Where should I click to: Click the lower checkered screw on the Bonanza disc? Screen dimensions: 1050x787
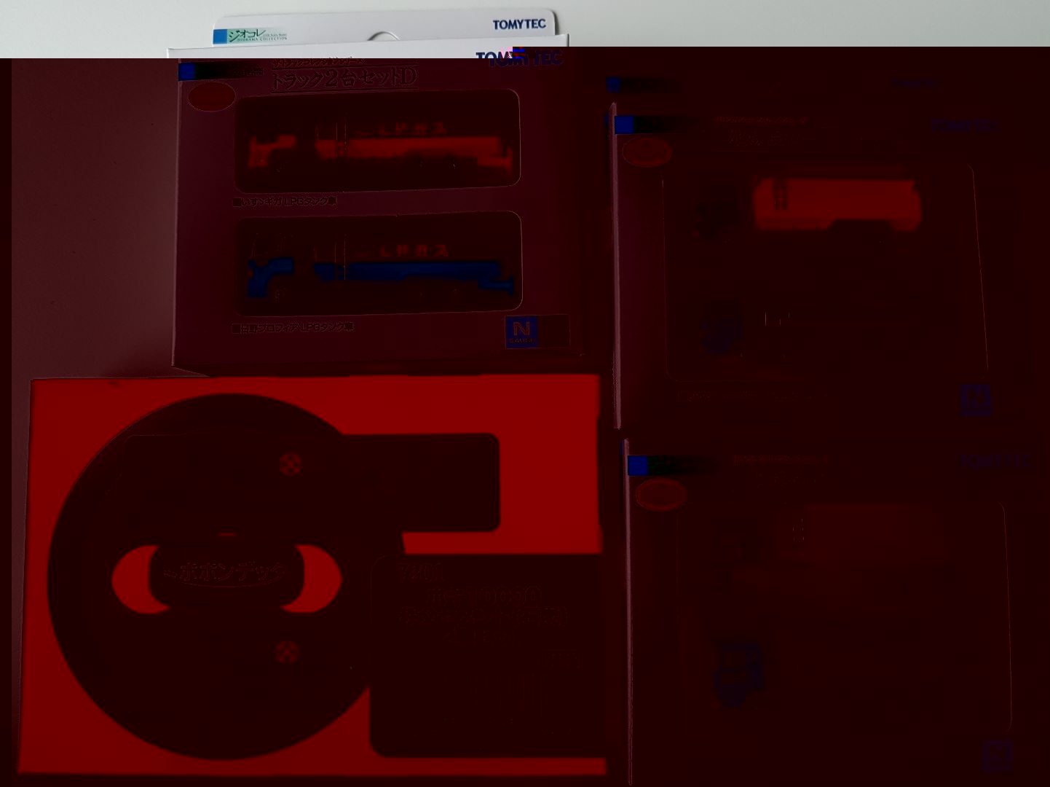coord(286,651)
